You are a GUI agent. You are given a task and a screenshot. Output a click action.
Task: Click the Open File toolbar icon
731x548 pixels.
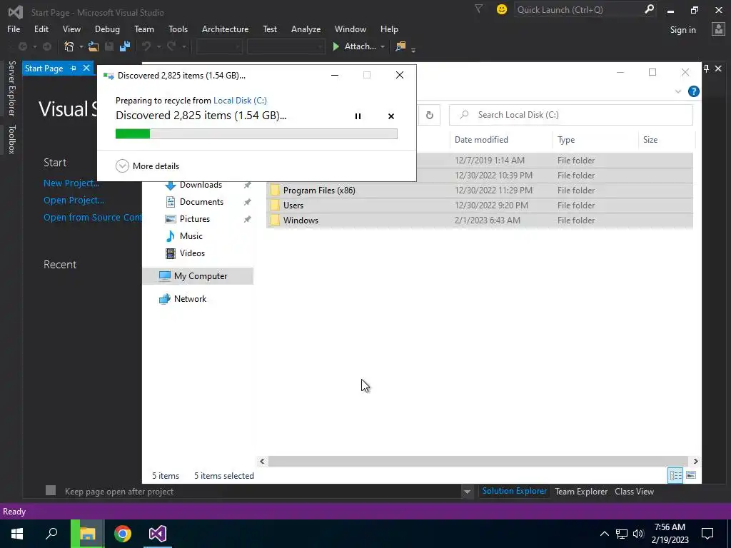point(94,46)
